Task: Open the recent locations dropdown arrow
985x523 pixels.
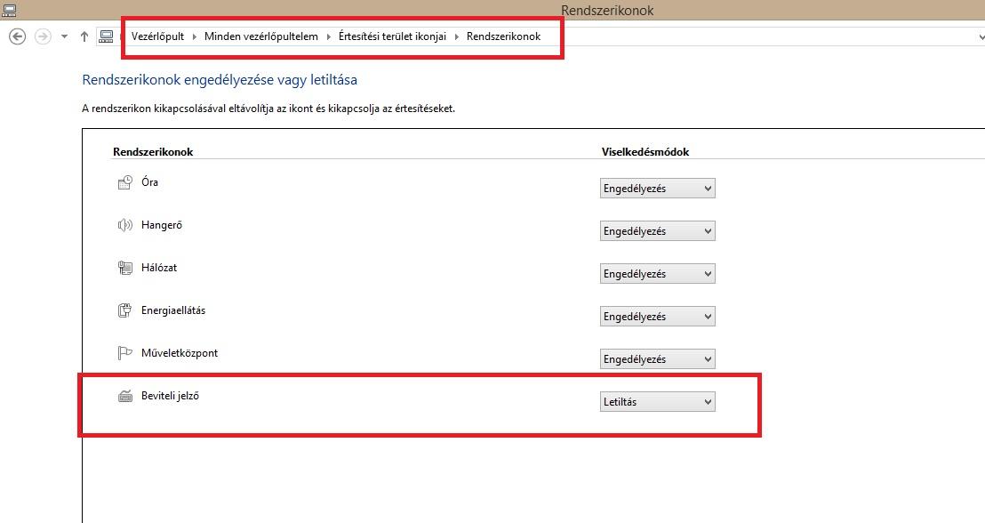Action: (x=64, y=36)
